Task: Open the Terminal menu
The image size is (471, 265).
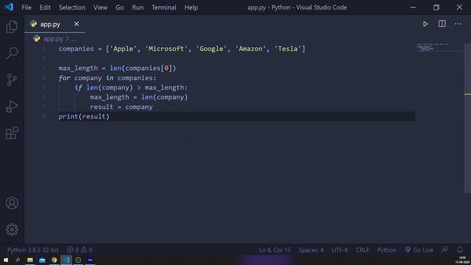Action: tap(163, 7)
